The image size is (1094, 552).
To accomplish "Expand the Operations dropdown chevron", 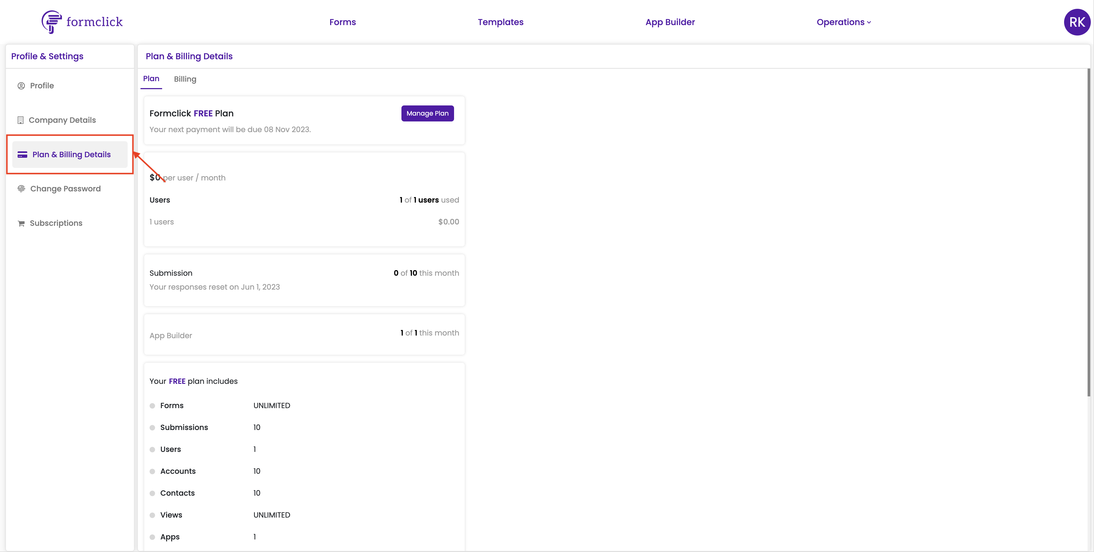I will [869, 22].
